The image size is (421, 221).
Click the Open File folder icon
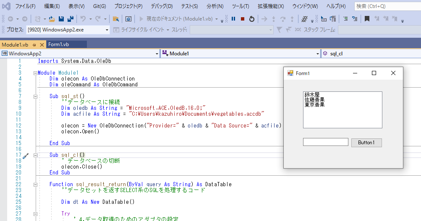[x=52, y=19]
